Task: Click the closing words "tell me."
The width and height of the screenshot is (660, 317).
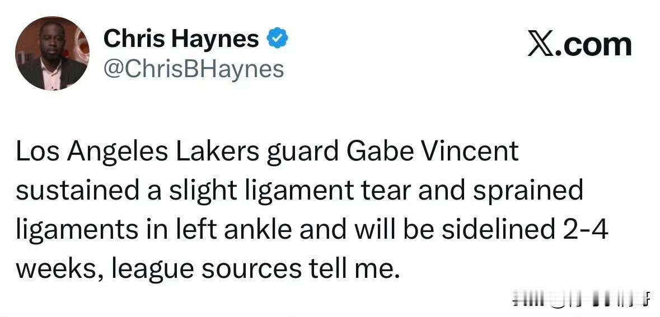Action: coord(354,269)
